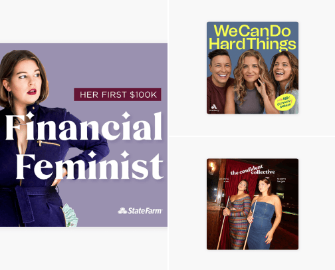Image resolution: width=335 pixels, height=270 pixels.
Task: Click the State Farm logo
Action: tap(140, 211)
